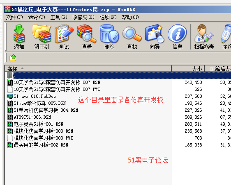Select file name 10天学会51与C配套仿真开发板-007.DSN

tap(57, 82)
